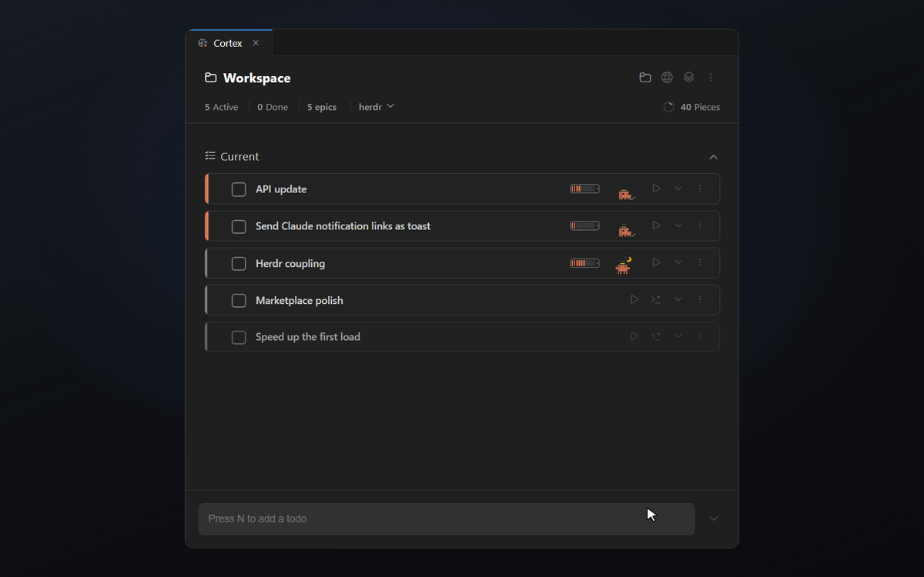The width and height of the screenshot is (924, 577).
Task: Open more options for API update
Action: pyautogui.click(x=700, y=188)
